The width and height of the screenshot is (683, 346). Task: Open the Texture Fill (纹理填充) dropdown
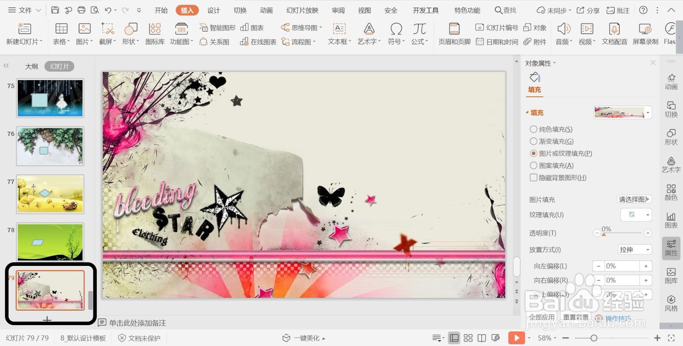(x=648, y=215)
